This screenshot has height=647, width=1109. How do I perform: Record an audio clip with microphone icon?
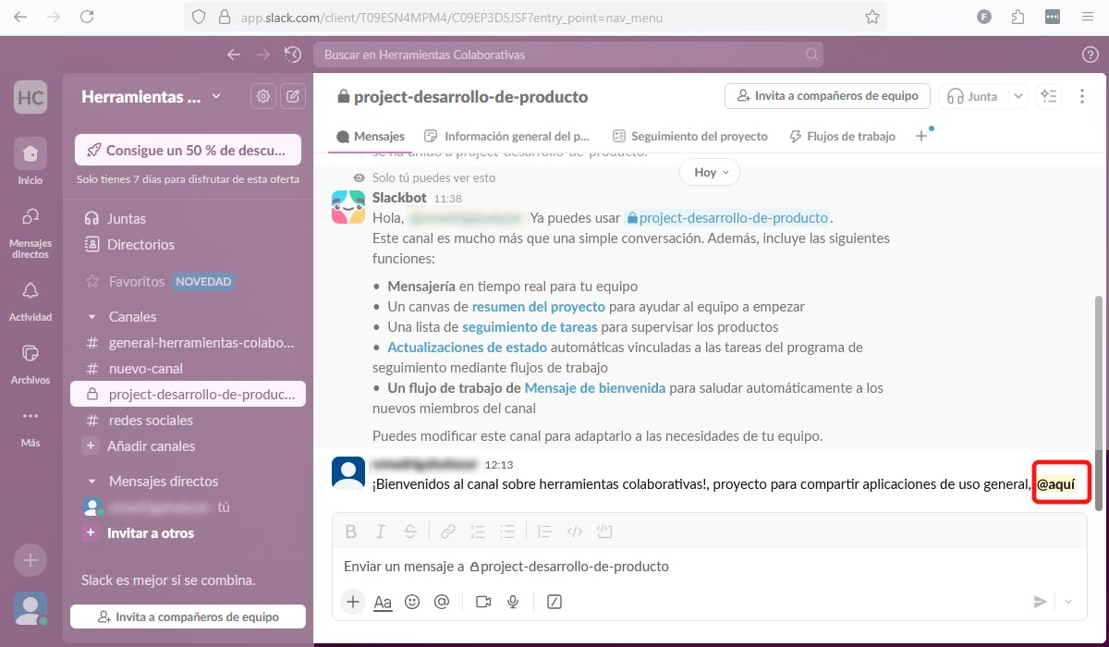pyautogui.click(x=513, y=602)
